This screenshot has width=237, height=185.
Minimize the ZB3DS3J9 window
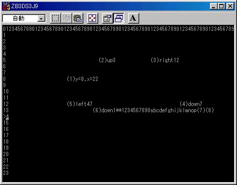pos(214,6)
